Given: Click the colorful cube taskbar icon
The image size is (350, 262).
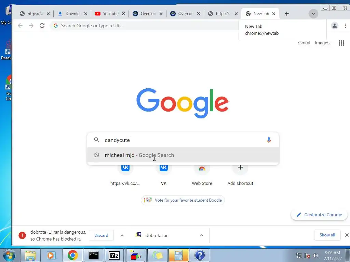Looking at the screenshot, I should [x=135, y=255].
